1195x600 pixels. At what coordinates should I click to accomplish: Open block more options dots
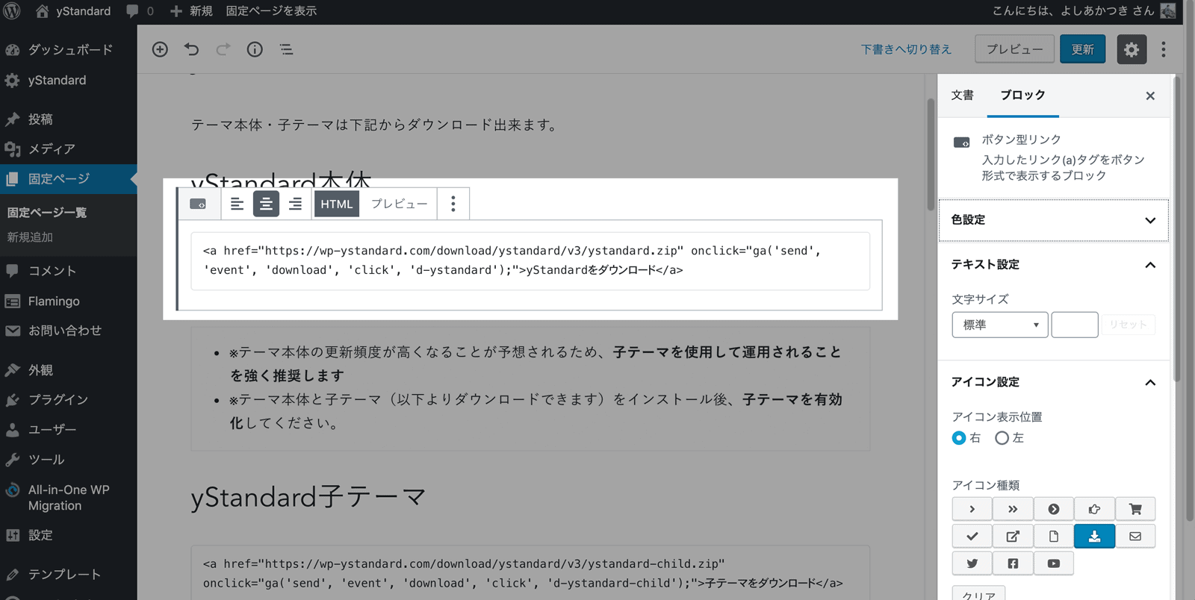[x=453, y=204]
